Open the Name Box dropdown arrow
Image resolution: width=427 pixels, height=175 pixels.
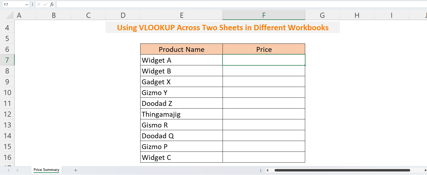[x=27, y=4]
